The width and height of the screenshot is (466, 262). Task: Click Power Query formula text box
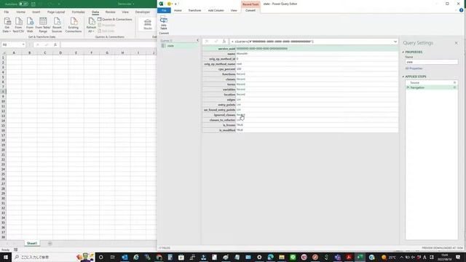312,41
